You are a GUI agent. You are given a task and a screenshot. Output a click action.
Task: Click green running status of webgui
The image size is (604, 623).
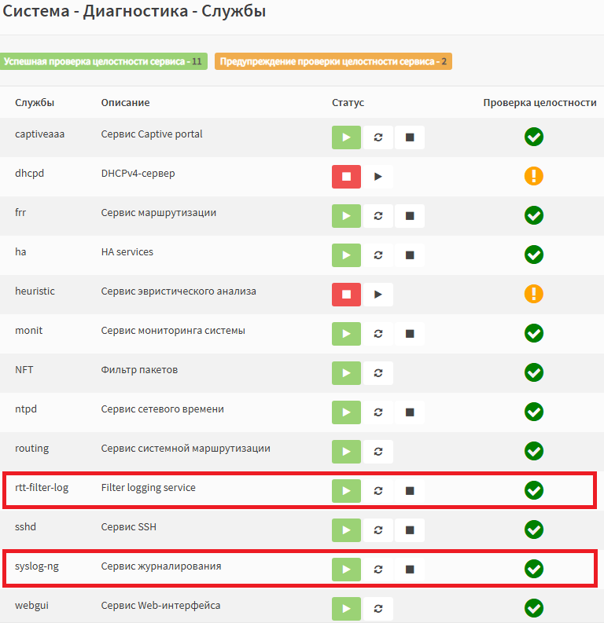(x=346, y=609)
